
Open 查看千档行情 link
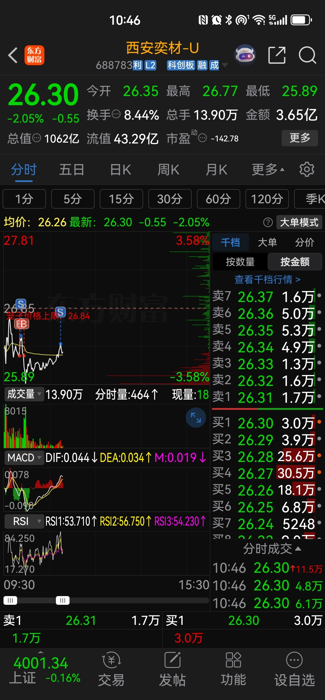pyautogui.click(x=267, y=279)
